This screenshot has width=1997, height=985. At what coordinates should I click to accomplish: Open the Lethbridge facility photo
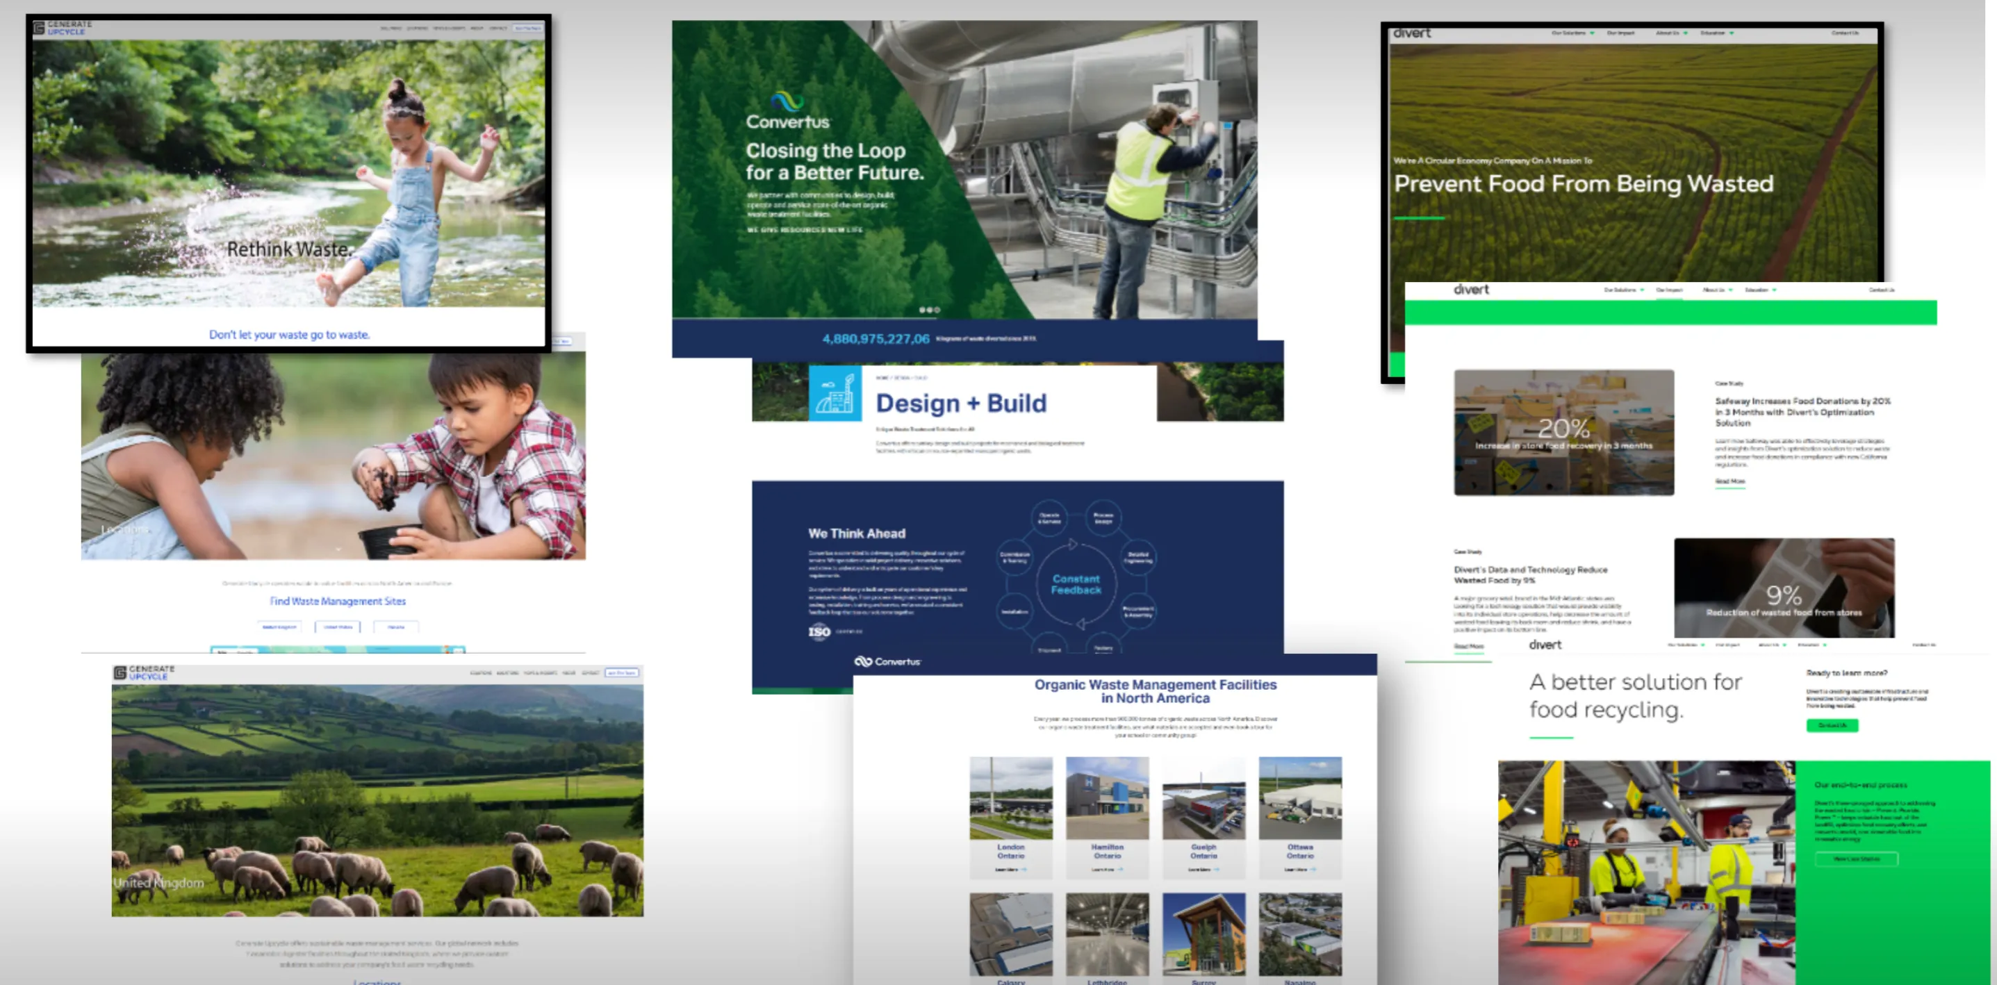click(1107, 934)
